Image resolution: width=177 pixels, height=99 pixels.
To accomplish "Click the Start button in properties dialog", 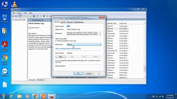I will tap(61, 57).
